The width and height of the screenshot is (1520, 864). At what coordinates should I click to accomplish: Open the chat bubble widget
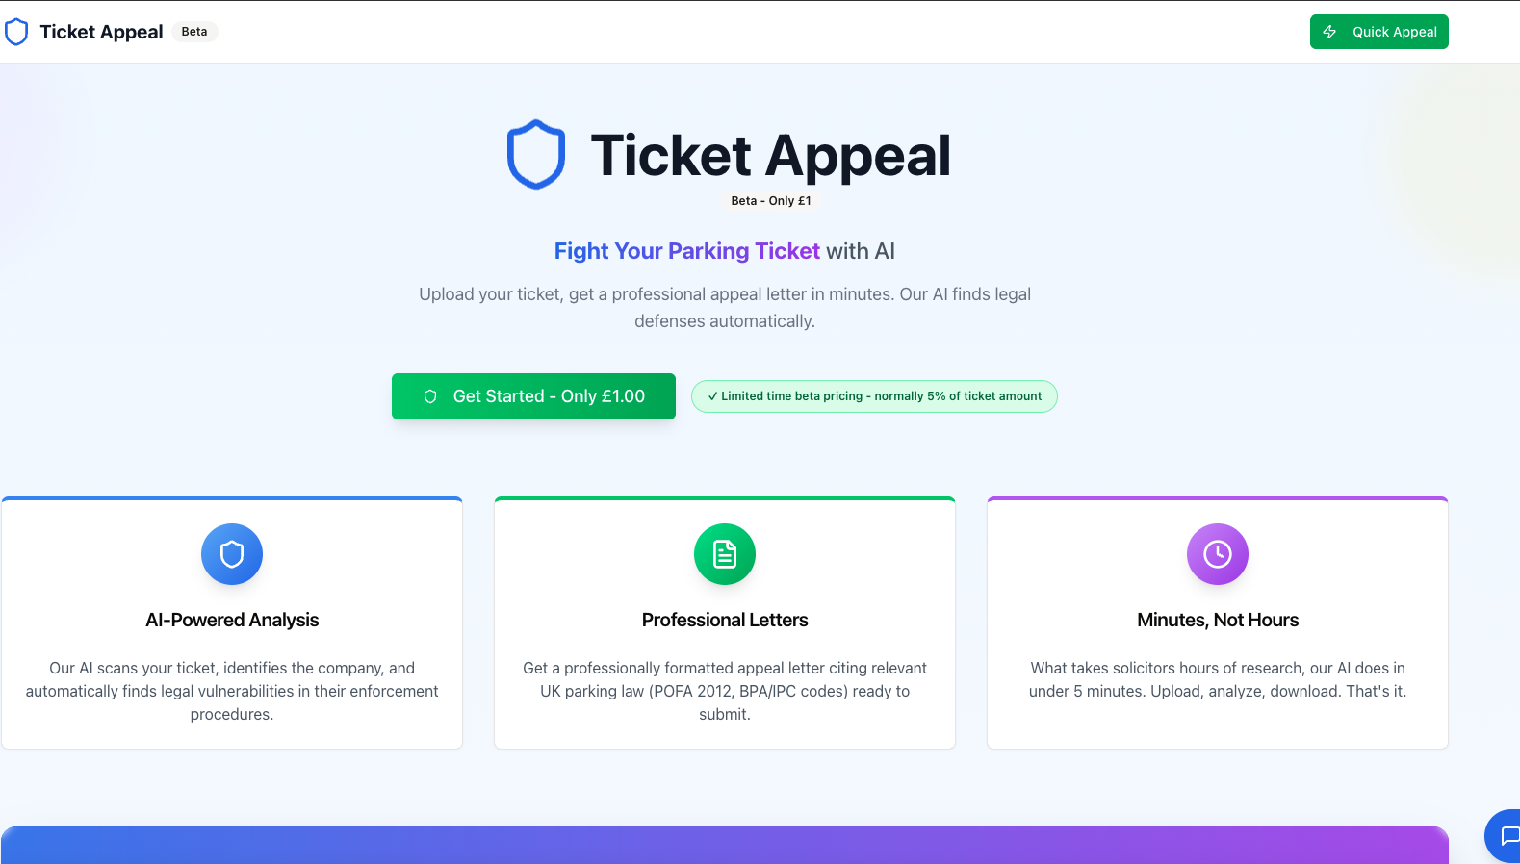tap(1507, 836)
